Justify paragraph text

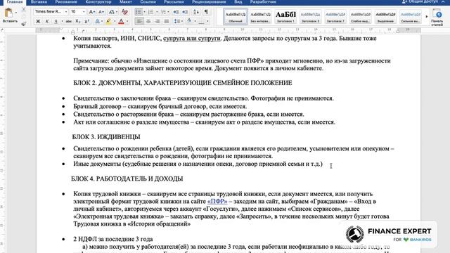click(x=167, y=21)
